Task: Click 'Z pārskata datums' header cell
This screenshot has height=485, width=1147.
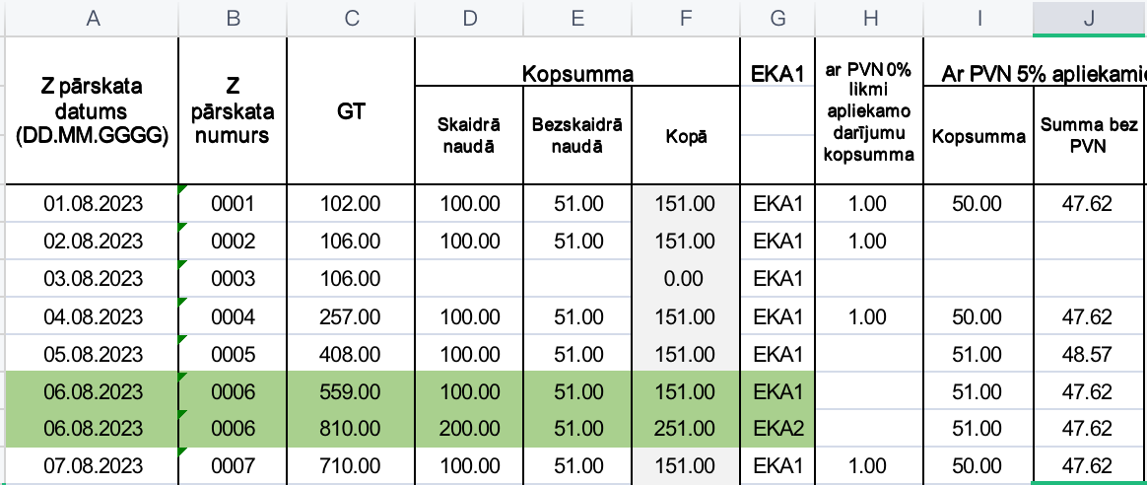Action: [94, 110]
